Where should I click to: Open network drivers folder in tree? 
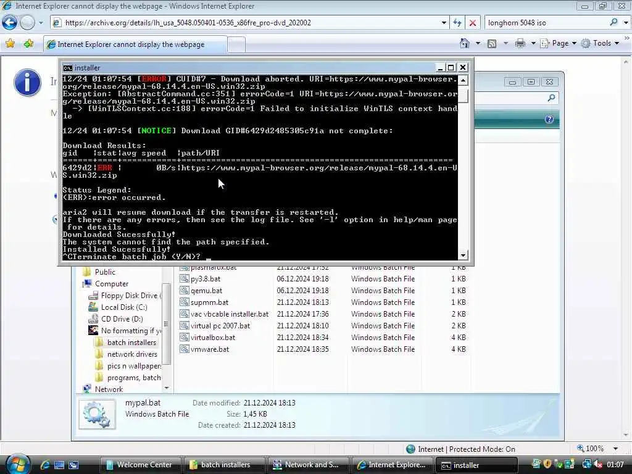pos(132,354)
